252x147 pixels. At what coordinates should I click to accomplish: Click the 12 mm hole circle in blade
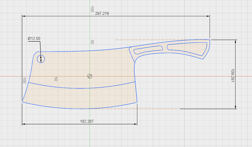41,59
